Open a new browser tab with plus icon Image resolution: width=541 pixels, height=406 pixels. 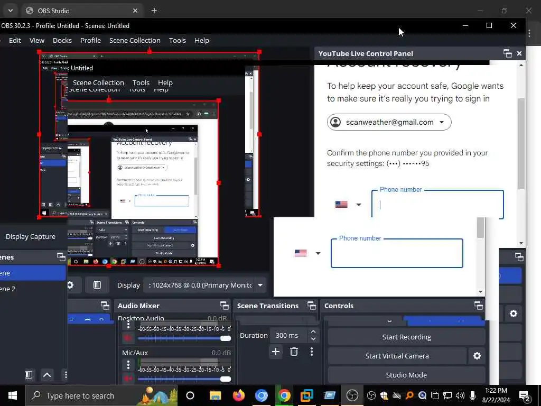point(154,11)
